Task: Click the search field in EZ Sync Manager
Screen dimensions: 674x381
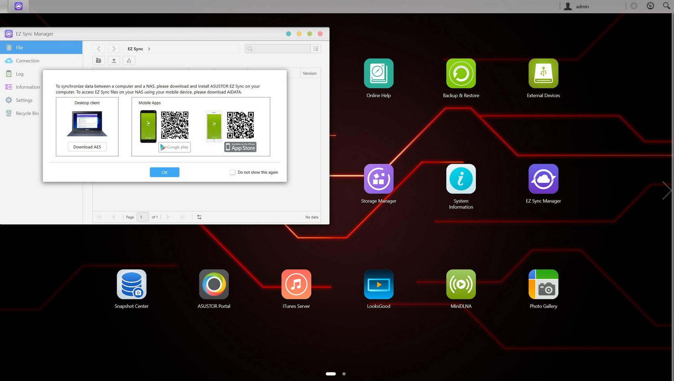Action: [278, 49]
